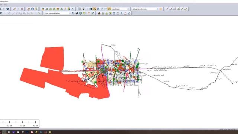Open the Help menu

click(5, 5)
